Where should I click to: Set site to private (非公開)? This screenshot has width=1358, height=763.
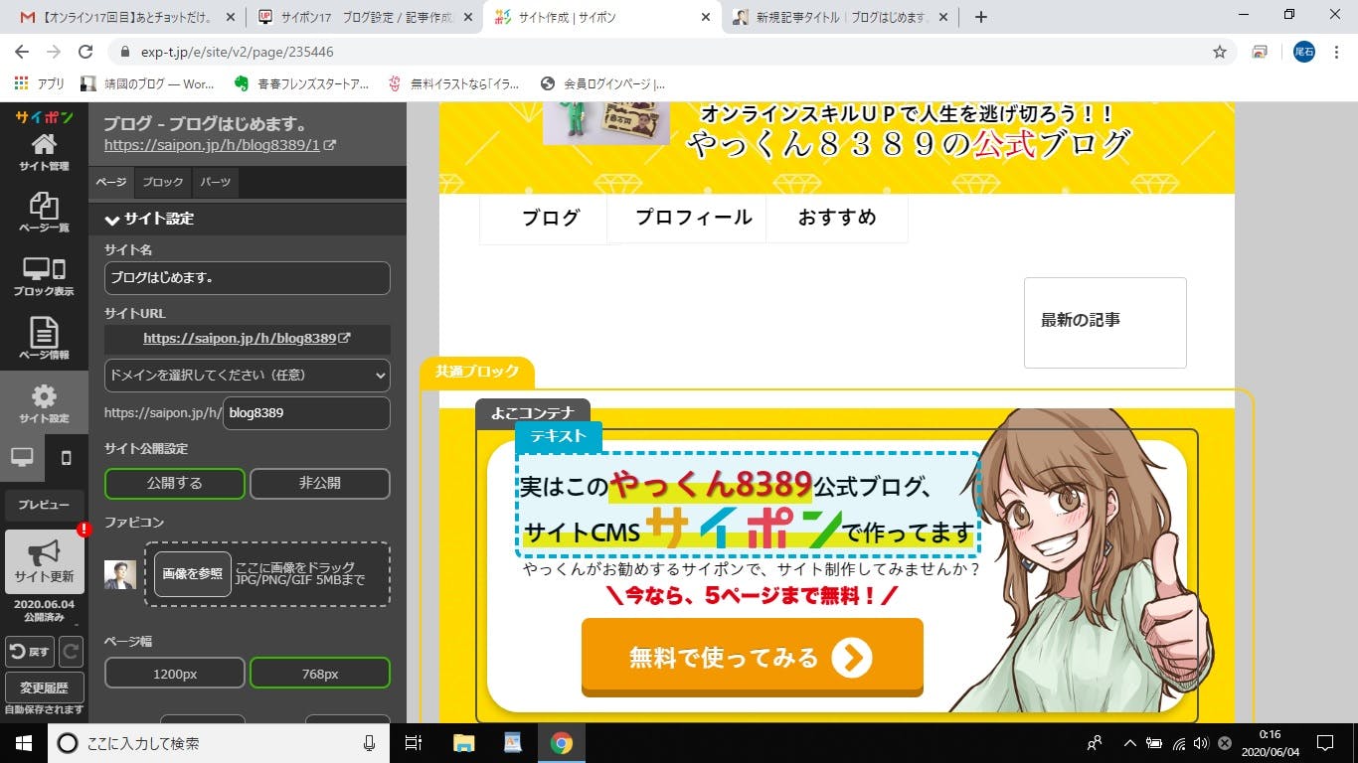click(319, 483)
